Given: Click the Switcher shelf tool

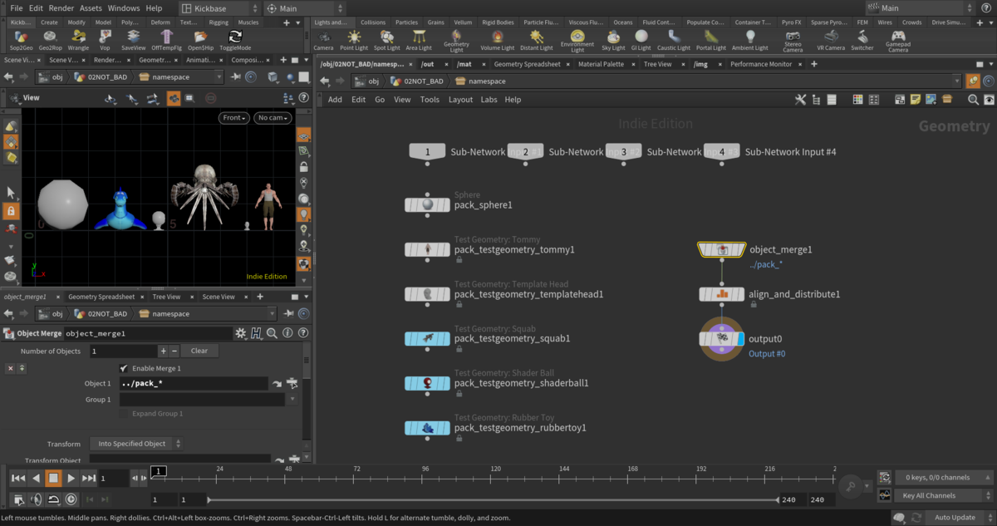Looking at the screenshot, I should [862, 40].
